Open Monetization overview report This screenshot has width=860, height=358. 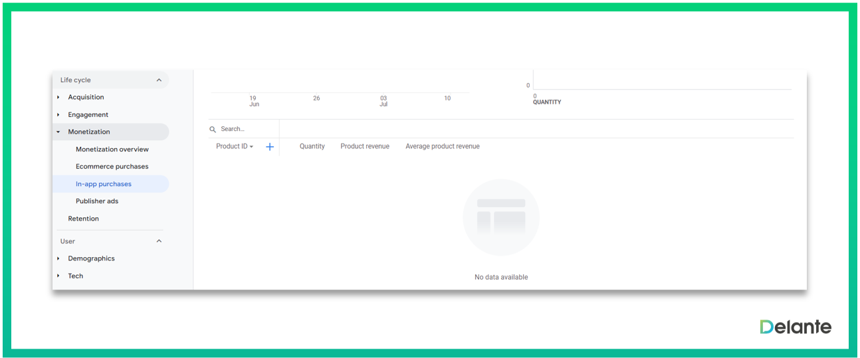[112, 149]
